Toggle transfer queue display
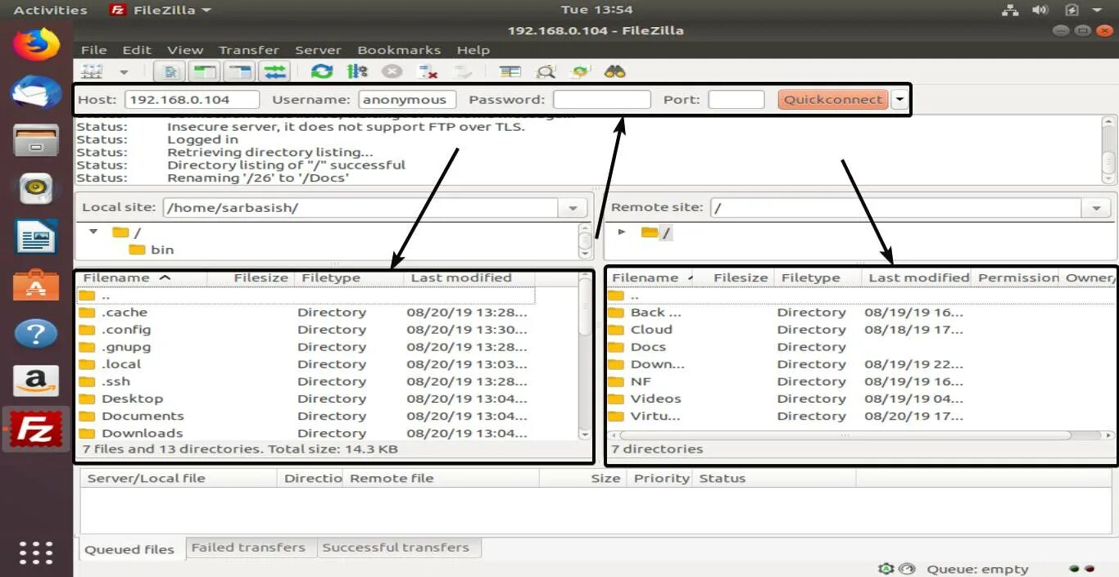Image resolution: width=1119 pixels, height=577 pixels. tap(274, 72)
